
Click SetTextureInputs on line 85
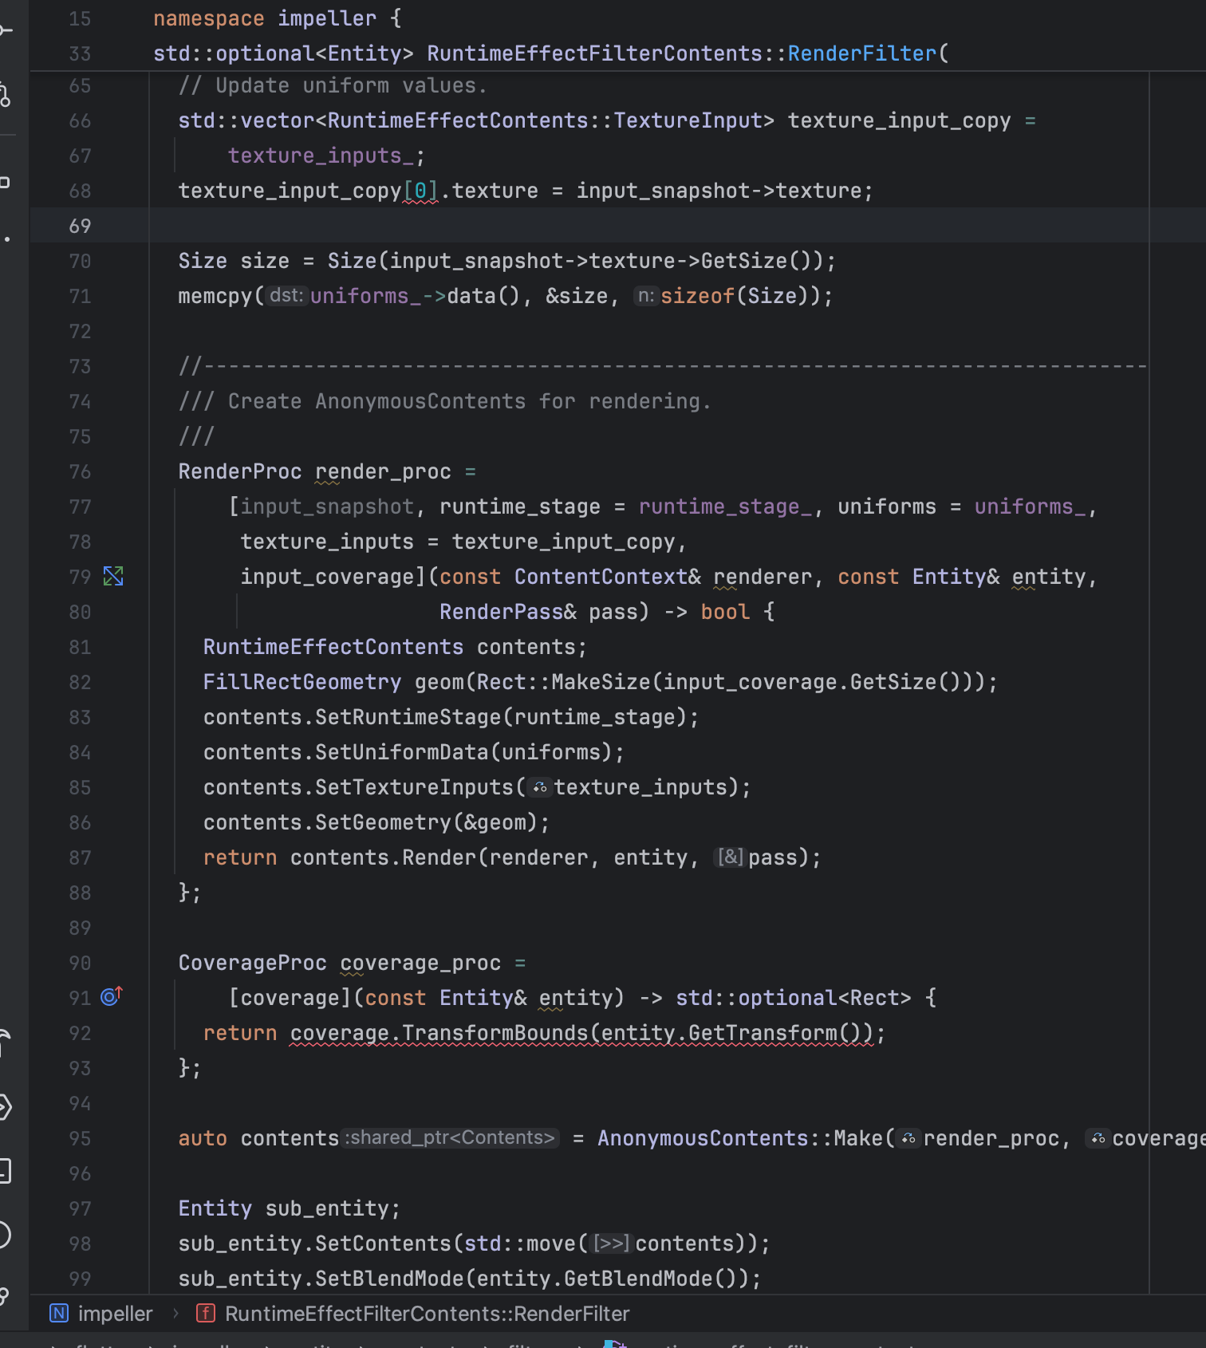pos(414,787)
